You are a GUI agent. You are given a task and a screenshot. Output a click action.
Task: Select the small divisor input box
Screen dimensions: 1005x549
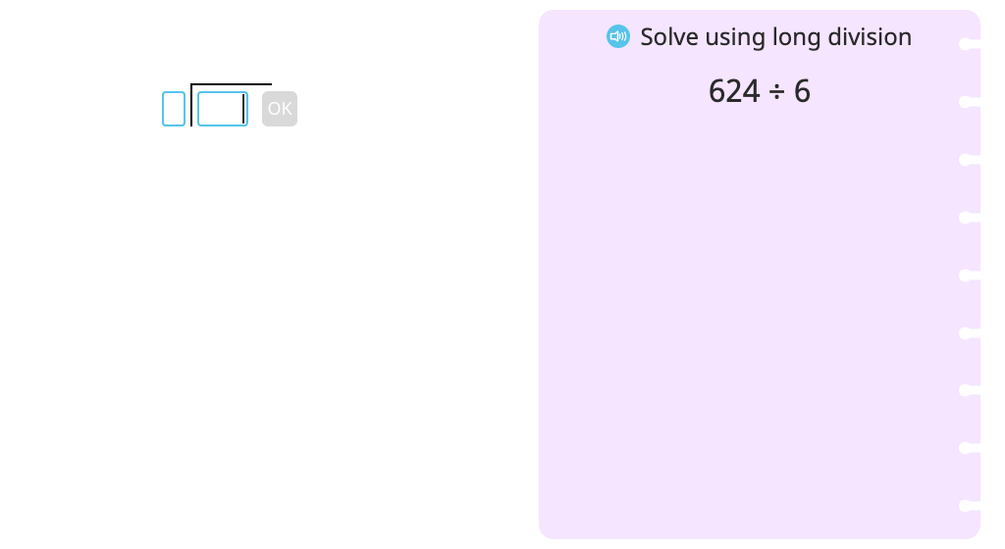tap(174, 109)
